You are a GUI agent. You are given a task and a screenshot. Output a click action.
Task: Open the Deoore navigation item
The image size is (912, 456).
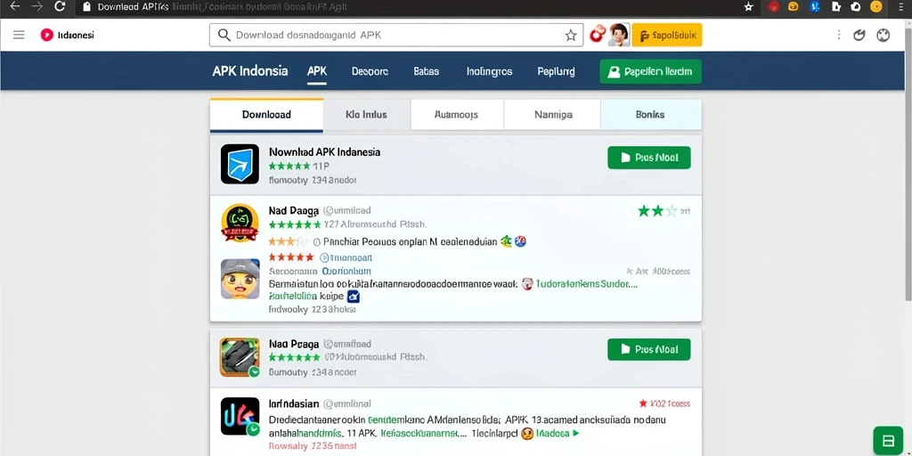[x=370, y=71]
